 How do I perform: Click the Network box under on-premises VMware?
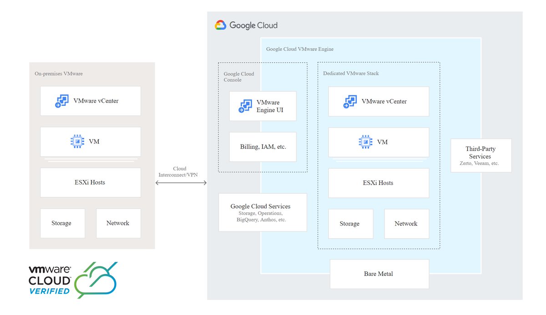coord(118,223)
